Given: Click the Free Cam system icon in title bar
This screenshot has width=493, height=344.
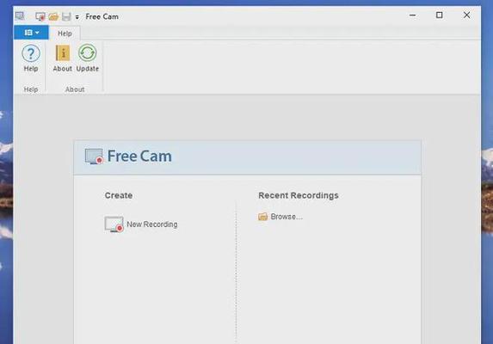Looking at the screenshot, I should tap(20, 16).
